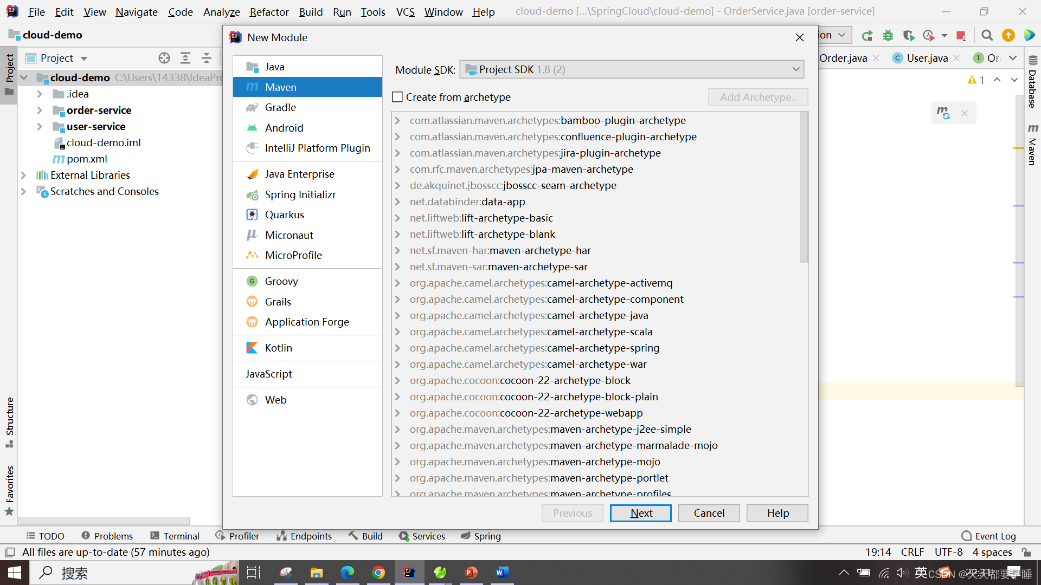
Task: Open Maven side tool window
Action: [x=1032, y=144]
